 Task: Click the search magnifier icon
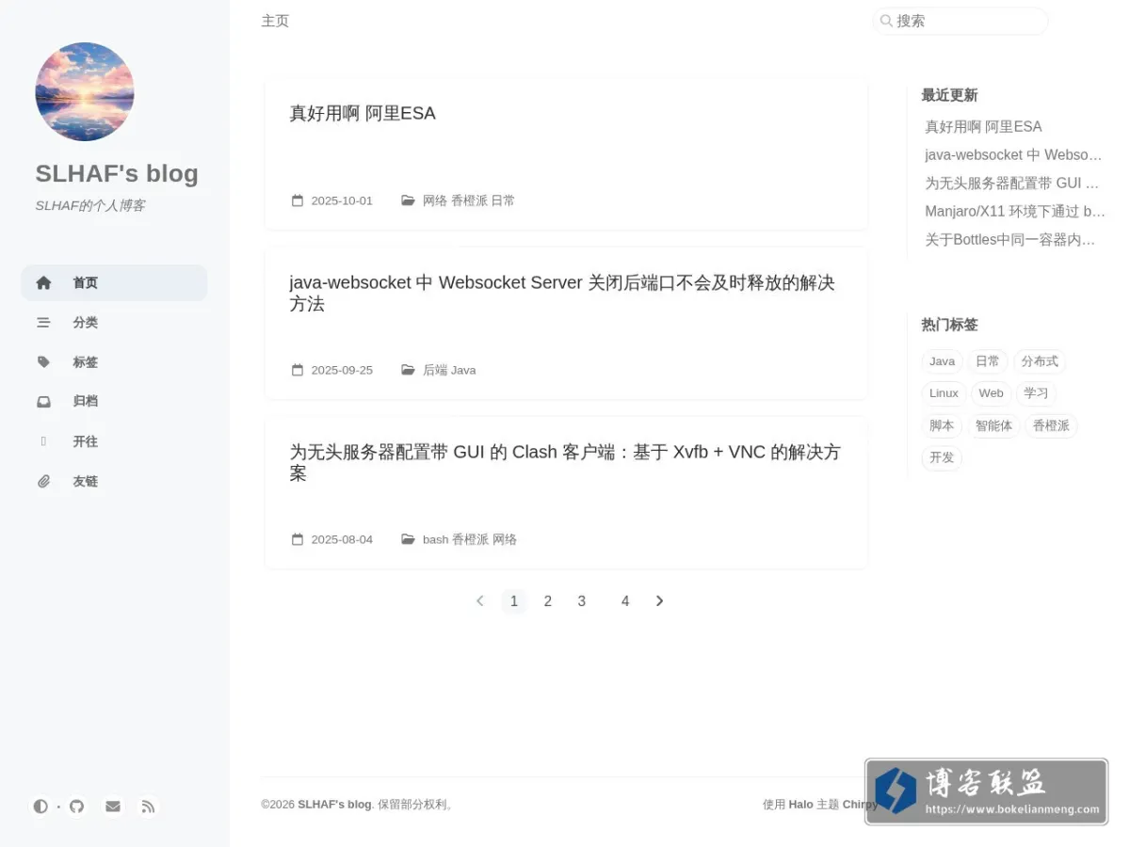click(x=886, y=21)
